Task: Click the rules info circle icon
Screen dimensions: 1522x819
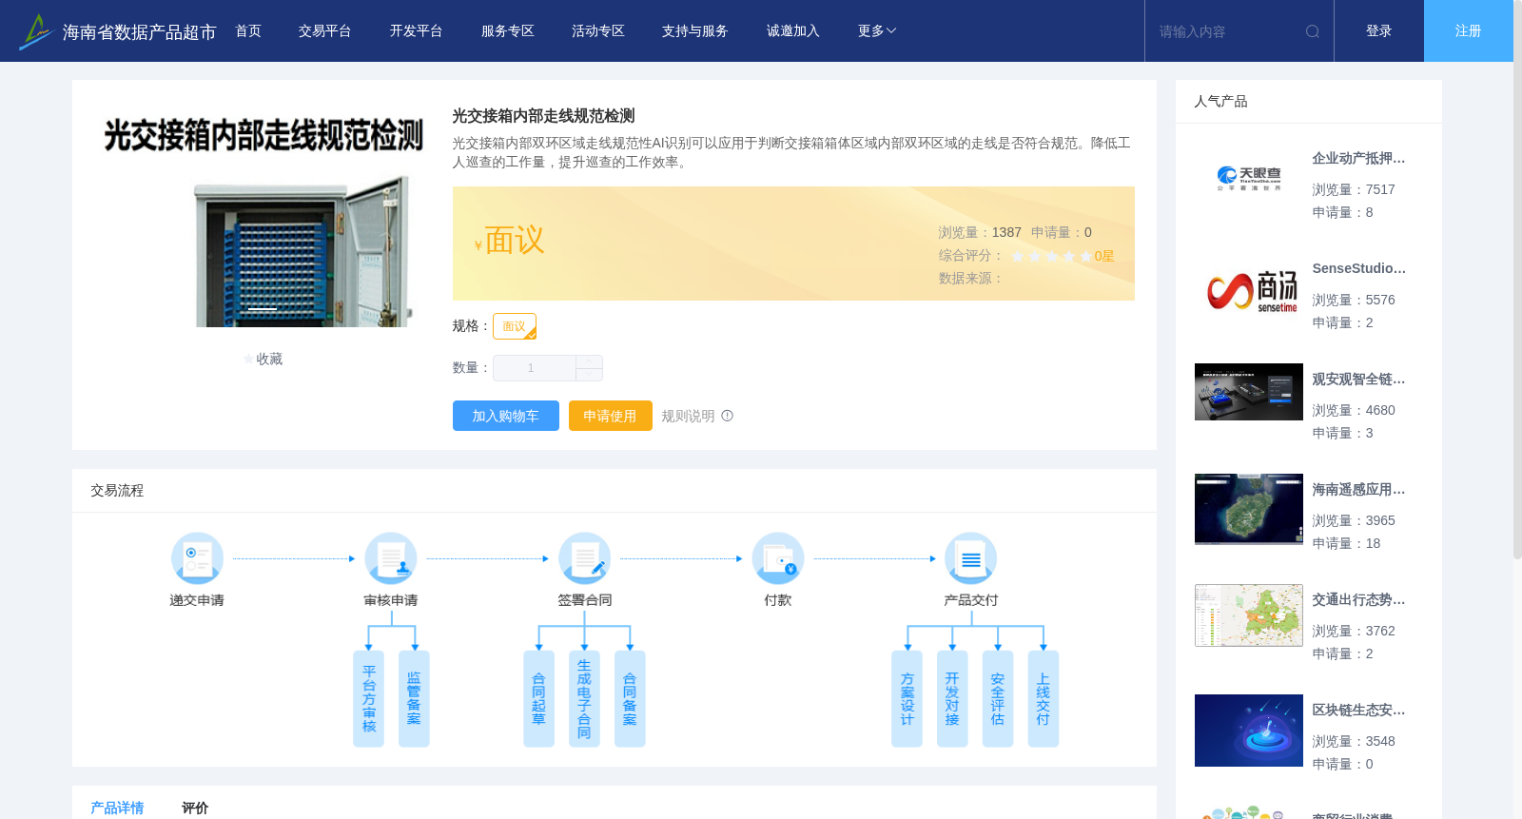Action: coord(728,416)
